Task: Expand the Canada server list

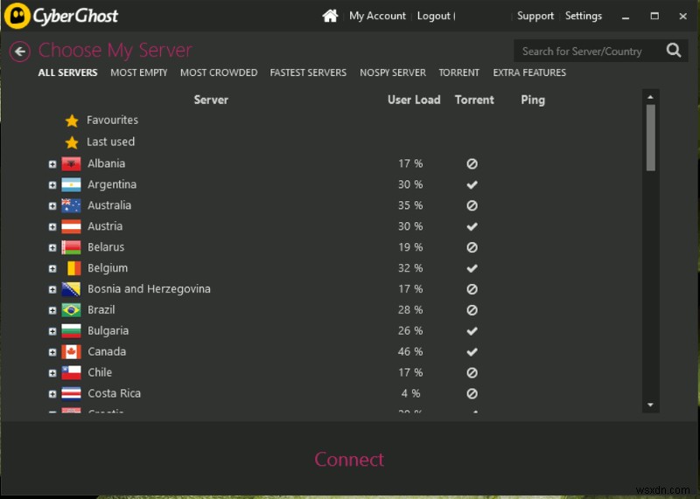Action: (x=52, y=352)
